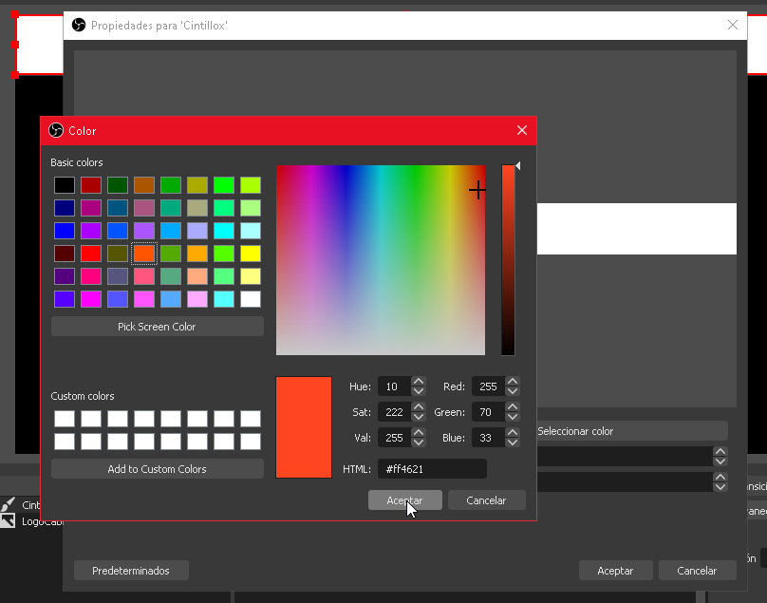767x603 pixels.
Task: Click Predeterminados button in properties window
Action: tap(131, 571)
